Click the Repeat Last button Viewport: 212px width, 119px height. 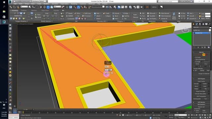[x=201, y=107]
